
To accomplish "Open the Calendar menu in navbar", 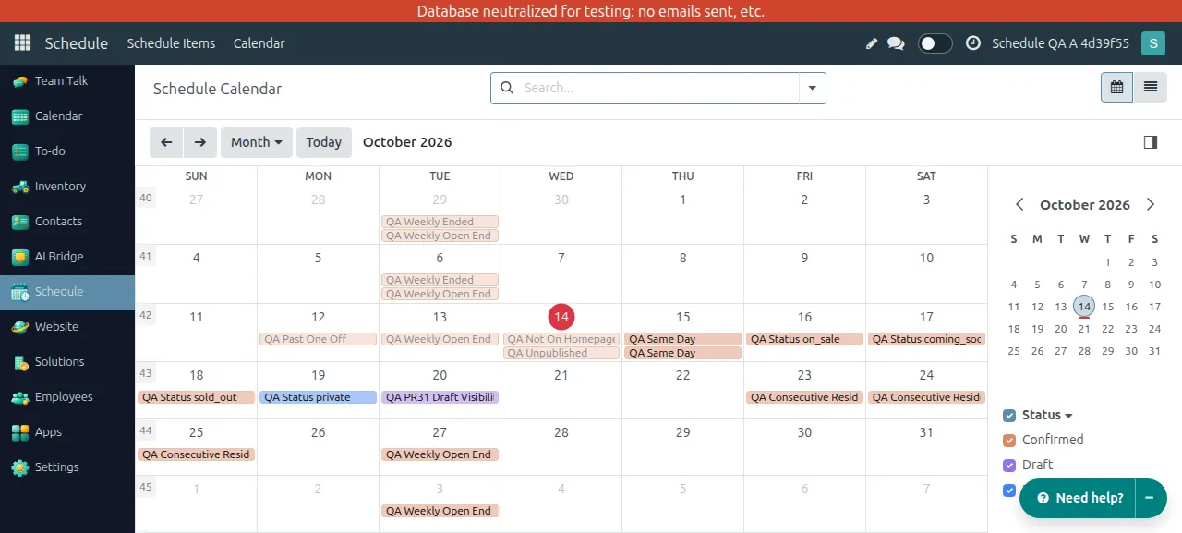I will click(x=259, y=43).
